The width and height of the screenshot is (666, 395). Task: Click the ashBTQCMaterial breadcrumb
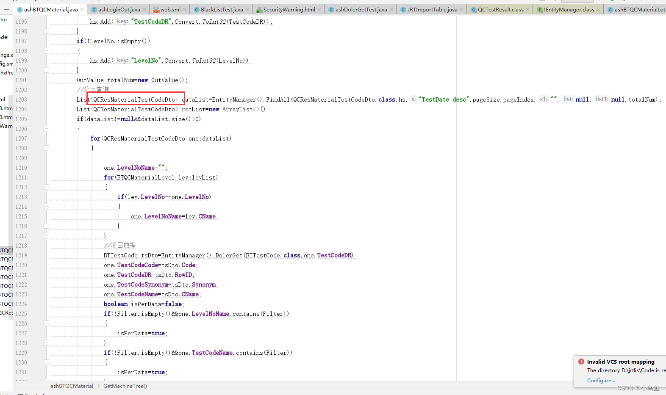click(72, 386)
